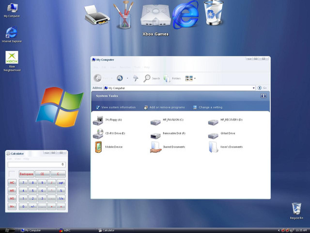Click the Start button on the taskbar
Screen dimensions: 310x233
(8, 231)
